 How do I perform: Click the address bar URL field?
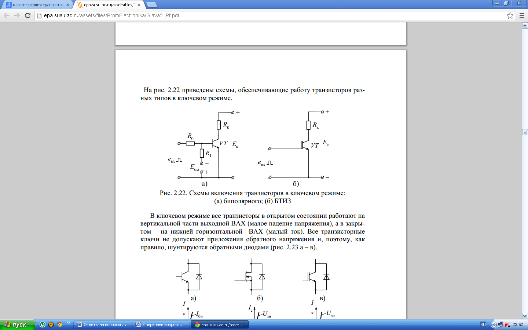pyautogui.click(x=275, y=15)
